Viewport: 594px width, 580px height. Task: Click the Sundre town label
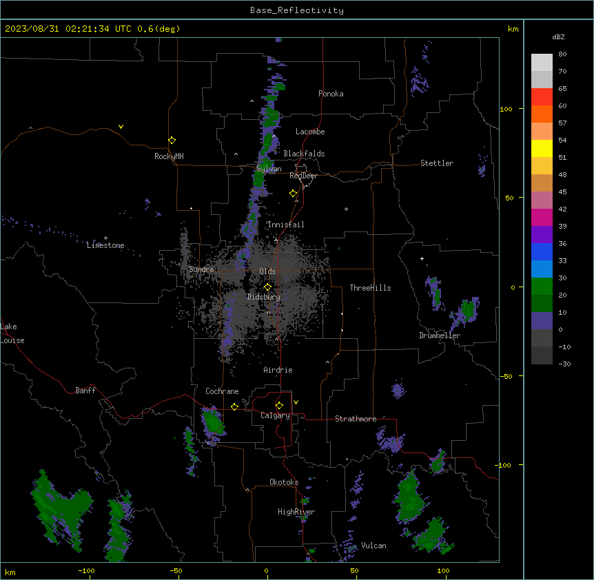point(201,269)
